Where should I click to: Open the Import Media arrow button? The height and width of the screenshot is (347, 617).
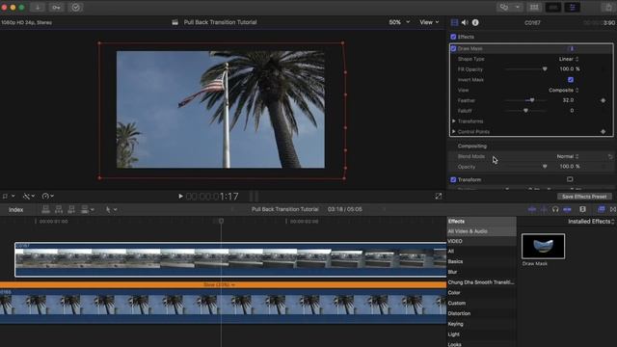tap(38, 7)
